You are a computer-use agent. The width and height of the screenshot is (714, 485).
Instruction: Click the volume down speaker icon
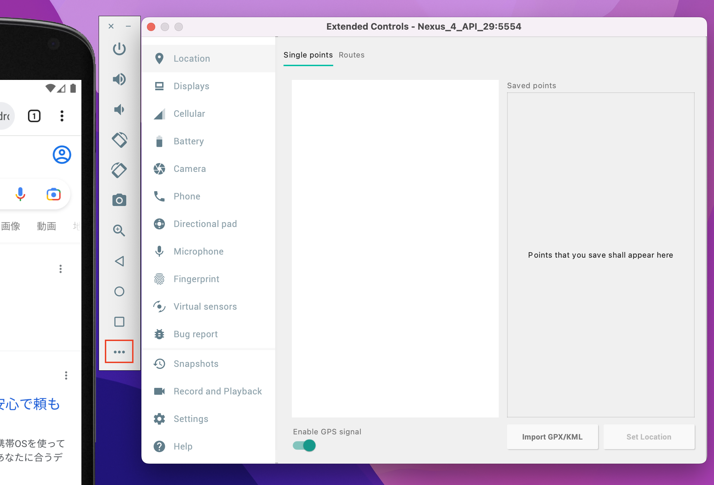pos(119,110)
